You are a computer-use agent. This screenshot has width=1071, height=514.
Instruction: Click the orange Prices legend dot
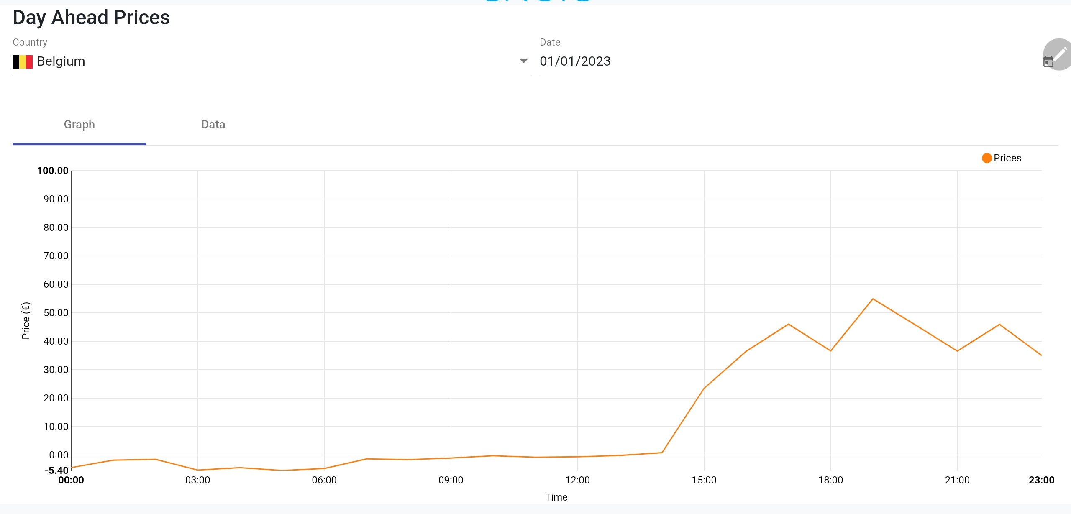click(x=986, y=158)
